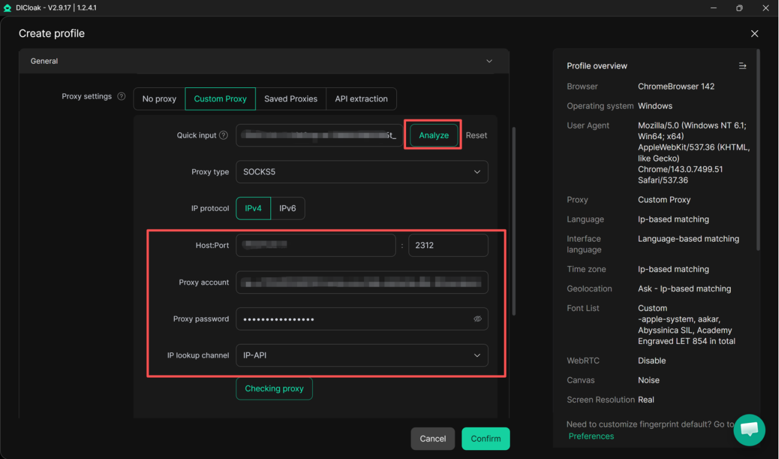Screen dimensions: 779x459
Task: Click the Analyze button
Action: (x=434, y=136)
